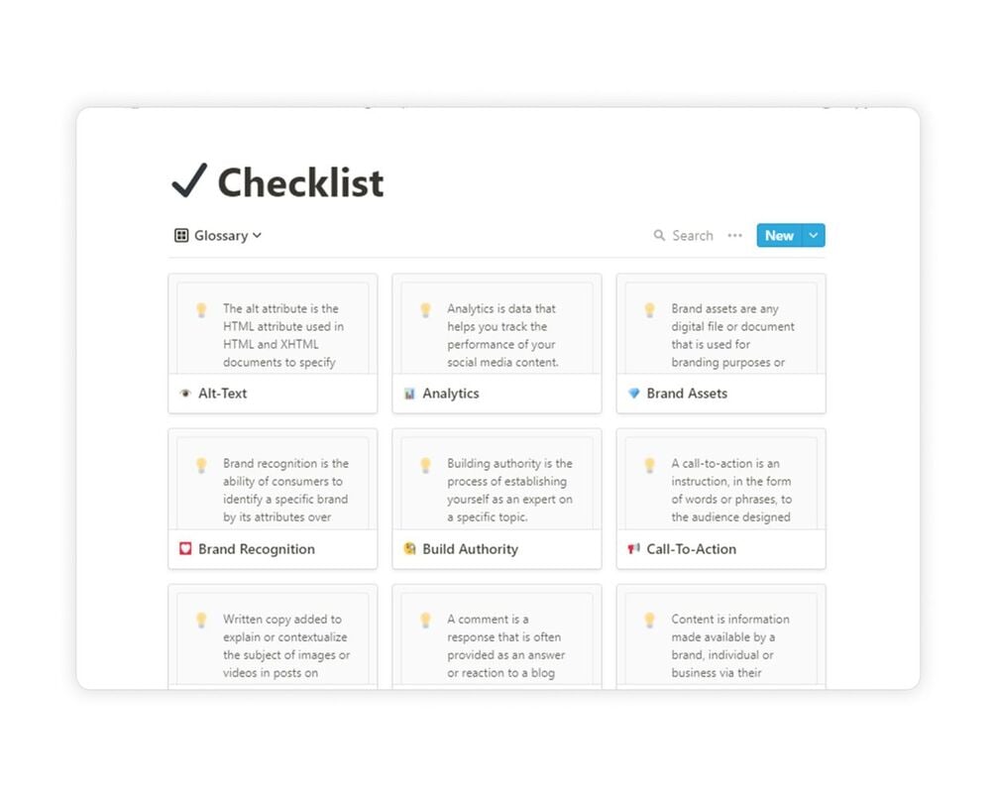Click the bar chart icon beside Analytics

click(x=409, y=394)
